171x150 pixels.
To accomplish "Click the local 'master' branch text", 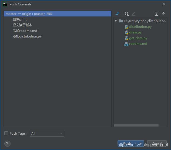I will [x=11, y=14].
